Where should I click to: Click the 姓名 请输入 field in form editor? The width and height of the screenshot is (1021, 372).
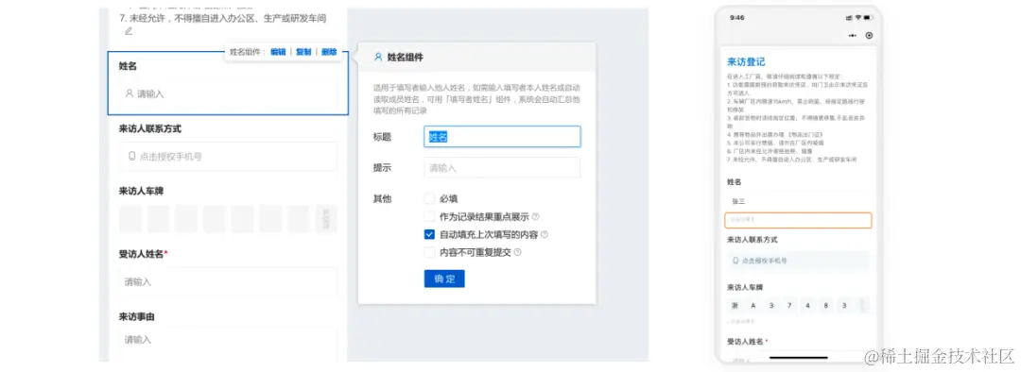[228, 93]
